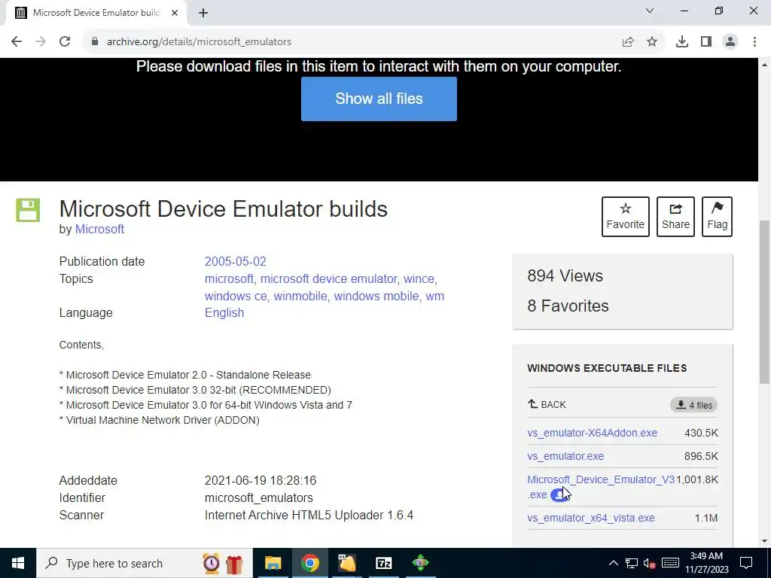The height and width of the screenshot is (578, 771).
Task: Open the Windows Start menu
Action: pyautogui.click(x=18, y=563)
